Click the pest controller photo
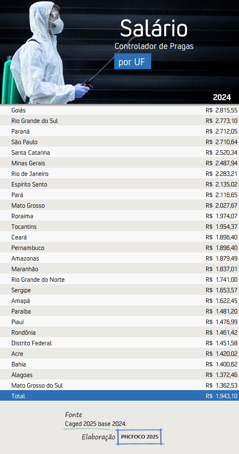This screenshot has height=454, width=239. click(46, 52)
